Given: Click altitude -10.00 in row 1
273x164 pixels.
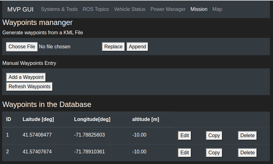Looking at the screenshot, I should point(139,135).
